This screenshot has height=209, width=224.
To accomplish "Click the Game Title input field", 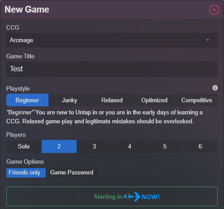I will [x=112, y=69].
